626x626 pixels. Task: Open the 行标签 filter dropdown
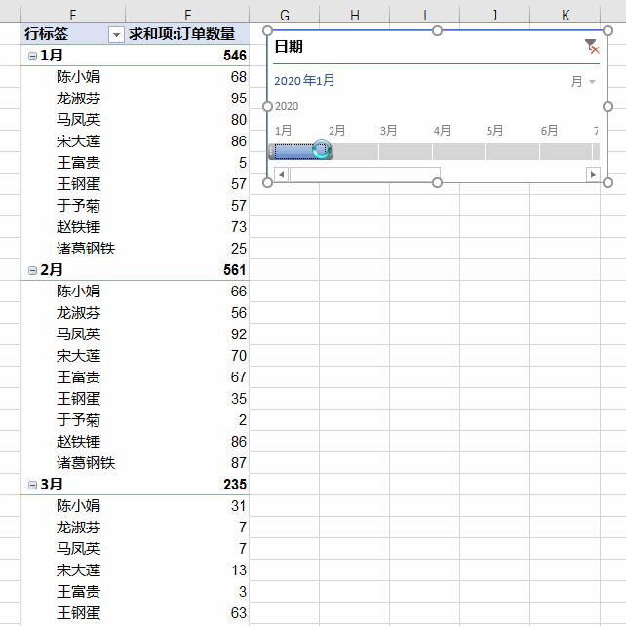click(x=116, y=35)
